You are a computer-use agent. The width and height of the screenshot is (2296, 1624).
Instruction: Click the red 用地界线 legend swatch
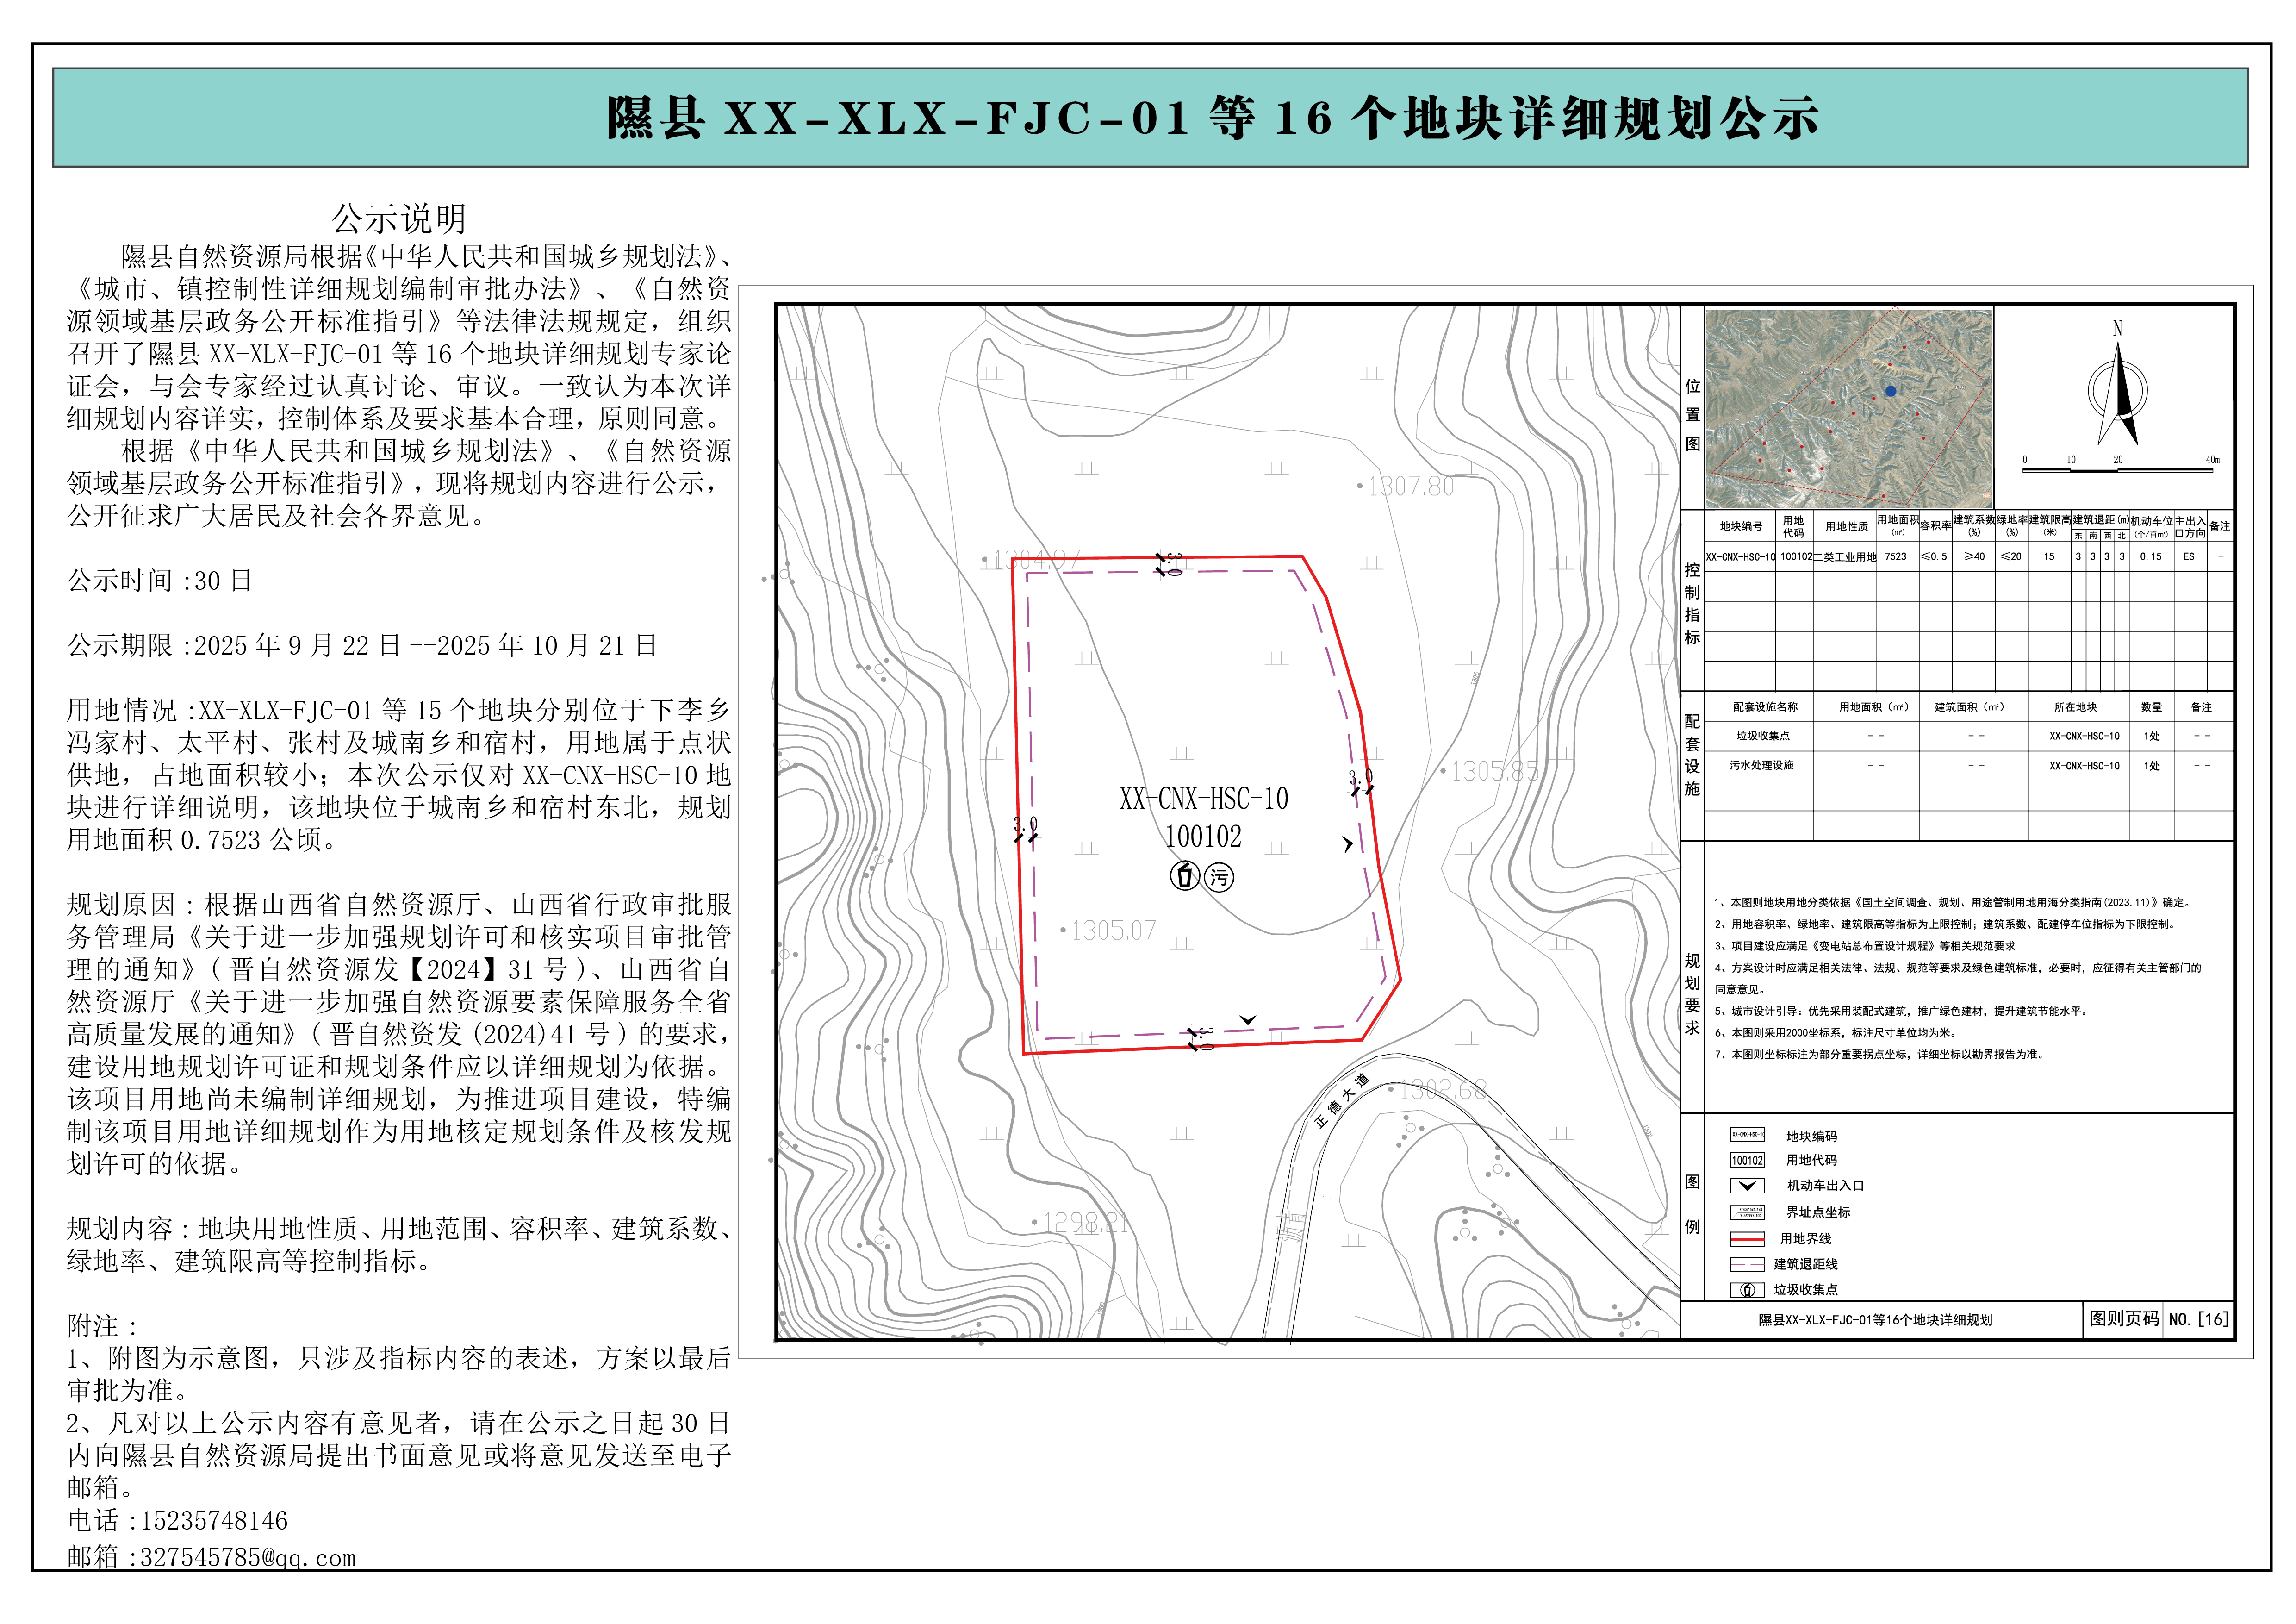1747,1238
